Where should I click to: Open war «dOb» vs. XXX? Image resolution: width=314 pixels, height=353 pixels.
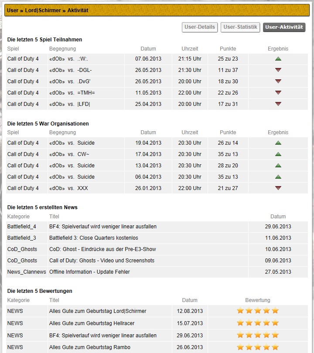(x=68, y=188)
